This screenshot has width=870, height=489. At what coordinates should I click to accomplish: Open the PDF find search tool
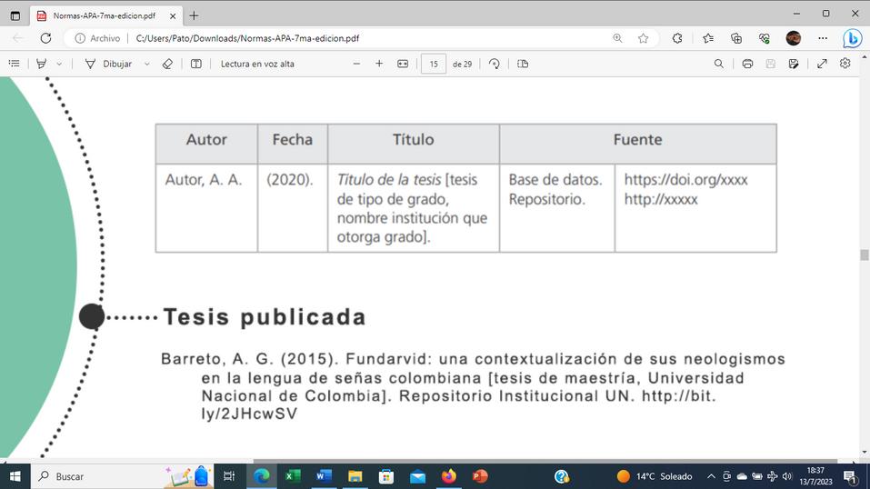(718, 64)
